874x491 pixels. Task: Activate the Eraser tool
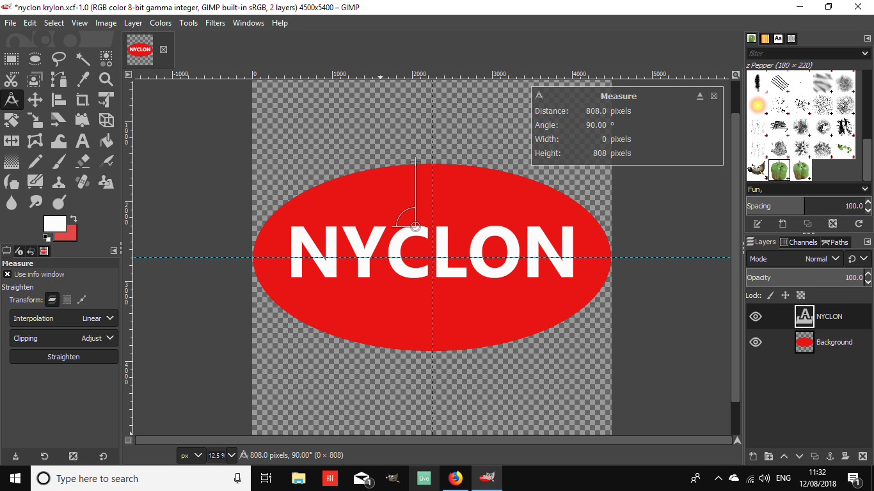(83, 161)
